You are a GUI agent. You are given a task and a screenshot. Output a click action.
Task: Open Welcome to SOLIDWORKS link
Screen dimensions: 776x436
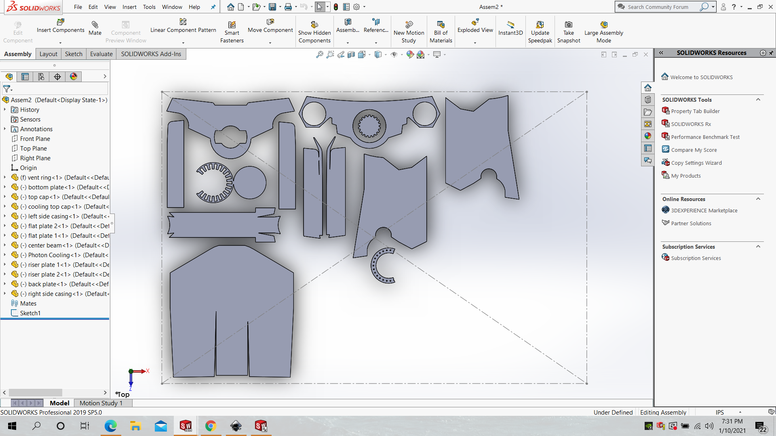click(x=701, y=77)
